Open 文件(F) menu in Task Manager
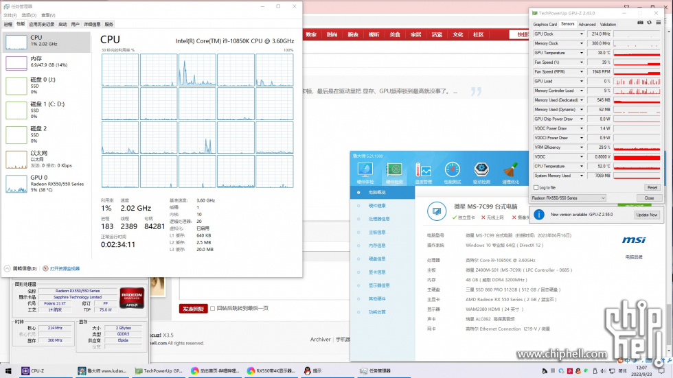This screenshot has width=673, height=378. pos(10,15)
